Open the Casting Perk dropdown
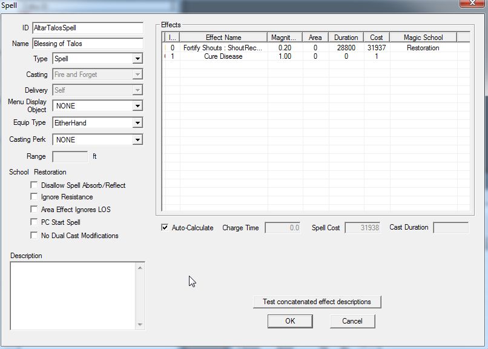This screenshot has height=349, width=488. tap(97, 140)
